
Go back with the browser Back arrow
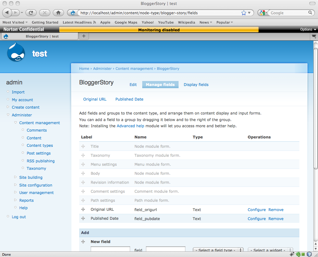coord(7,12)
